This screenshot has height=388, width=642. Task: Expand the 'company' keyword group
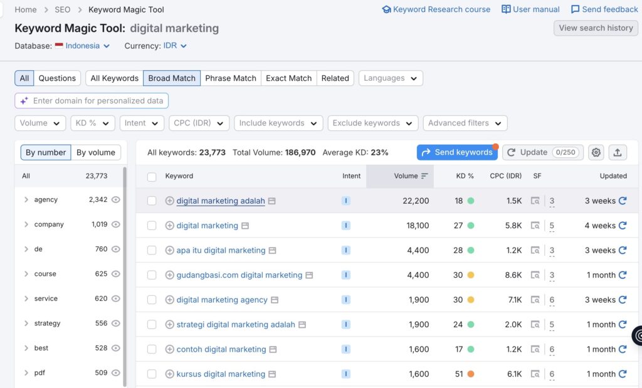[26, 224]
